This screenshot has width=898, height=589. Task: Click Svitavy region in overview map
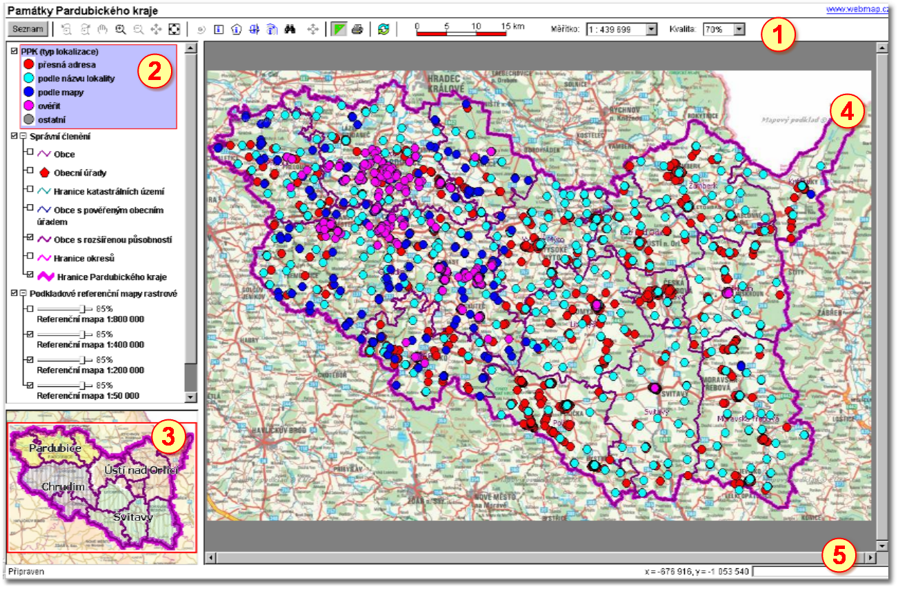133,517
